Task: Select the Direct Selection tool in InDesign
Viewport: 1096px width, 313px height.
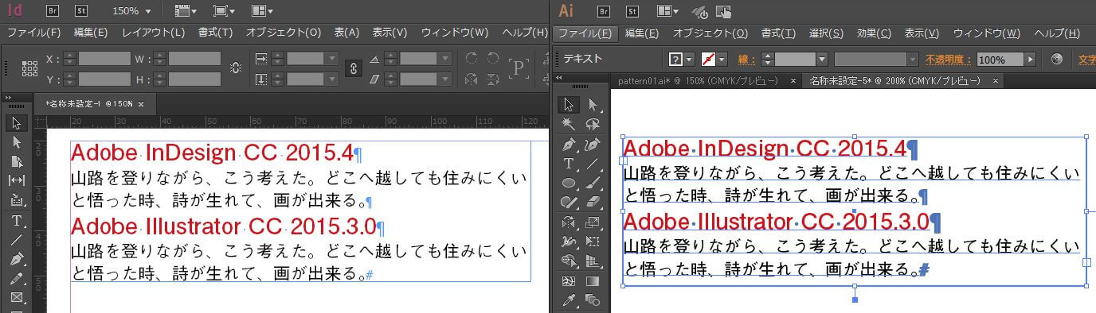Action: coord(17,142)
